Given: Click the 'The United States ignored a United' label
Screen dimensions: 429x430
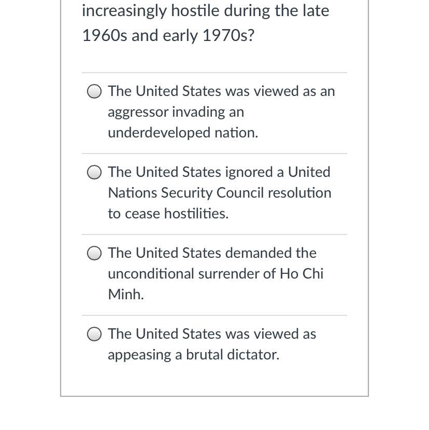Looking at the screenshot, I should [219, 172].
